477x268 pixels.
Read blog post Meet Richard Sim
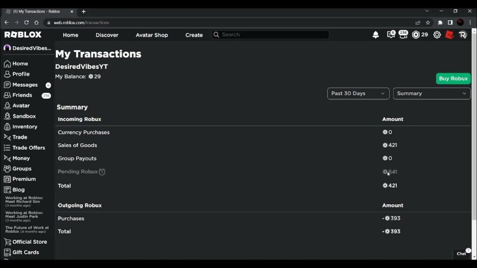[x=24, y=201]
